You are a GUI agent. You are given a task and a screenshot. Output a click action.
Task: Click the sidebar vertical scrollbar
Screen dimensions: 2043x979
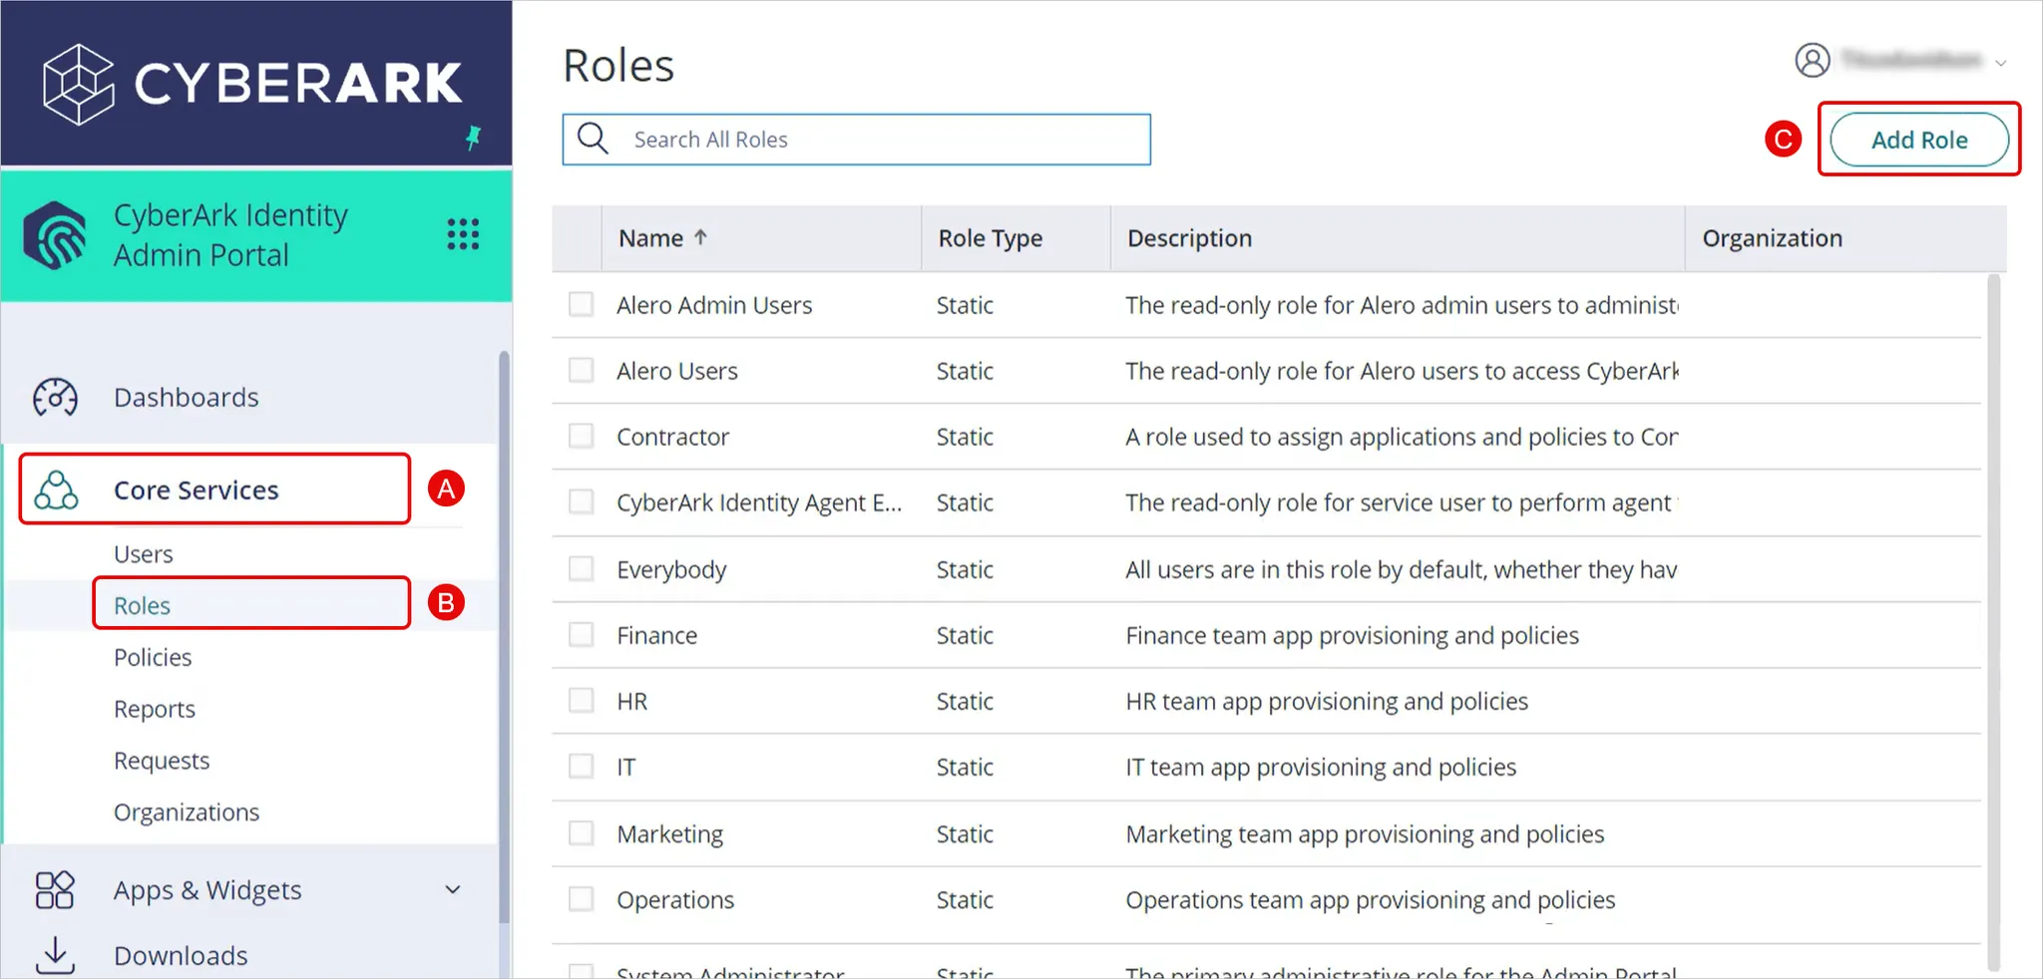point(504,638)
